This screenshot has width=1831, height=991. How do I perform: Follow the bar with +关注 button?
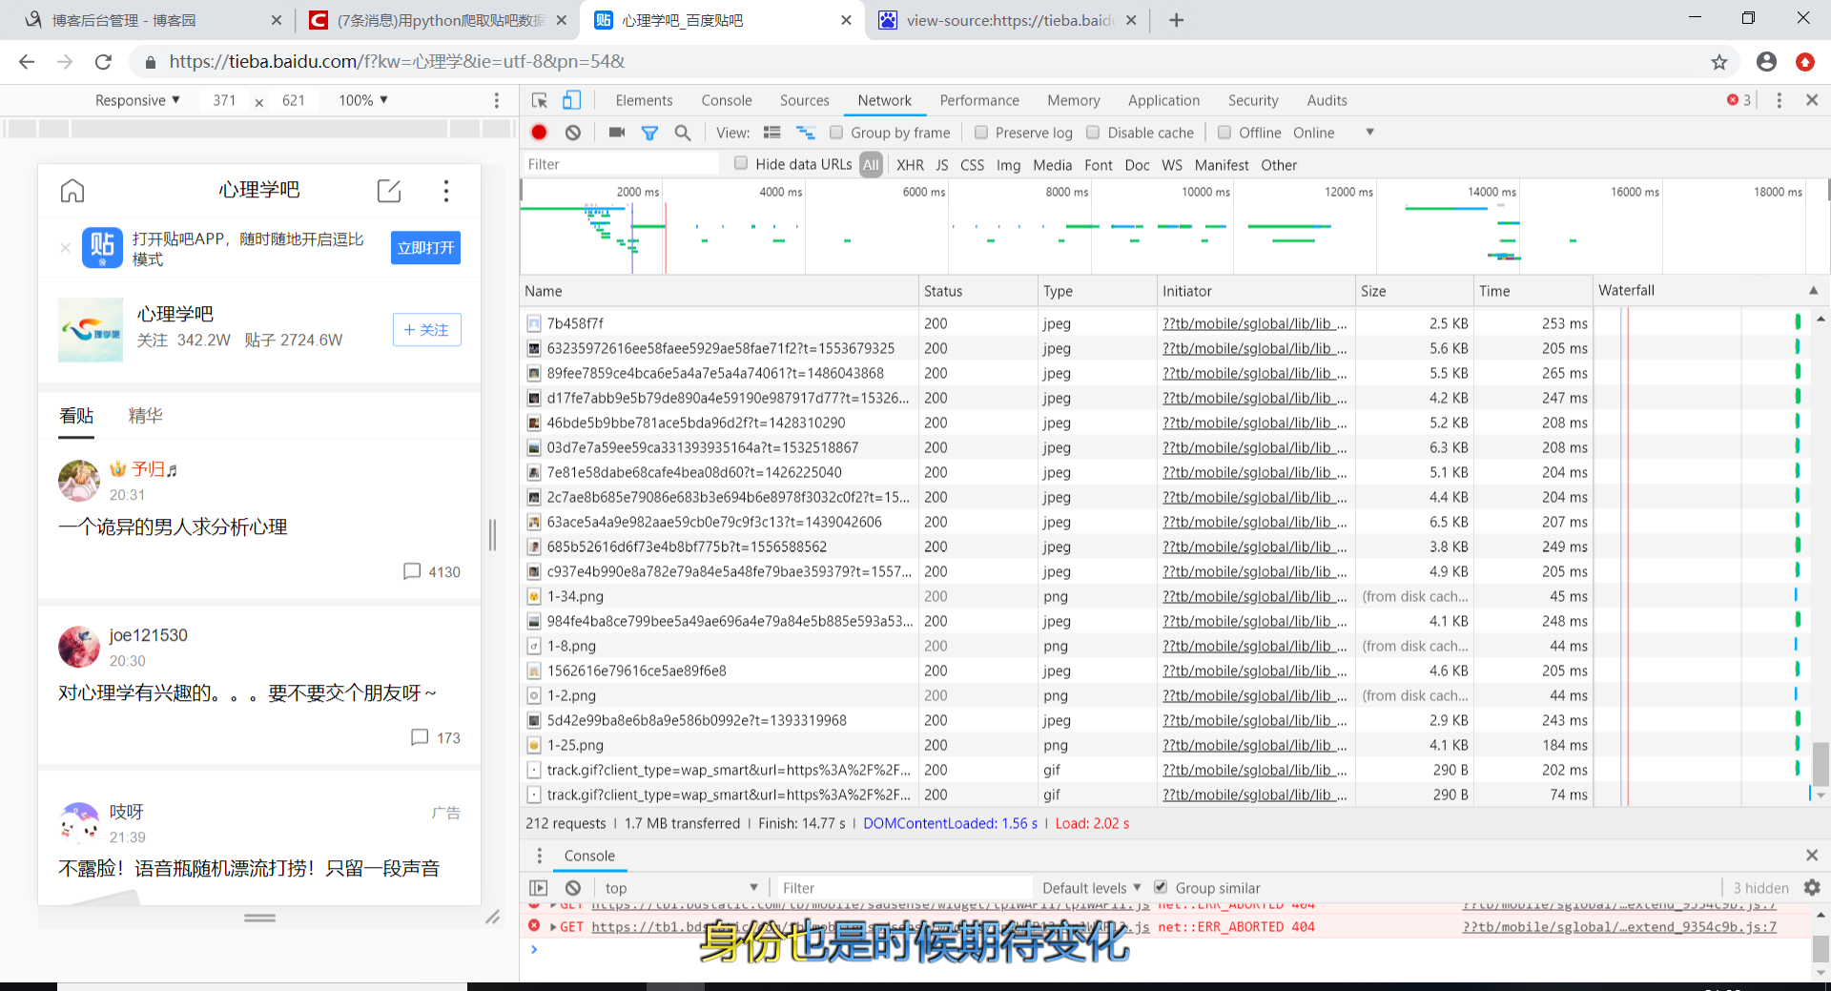click(x=426, y=330)
